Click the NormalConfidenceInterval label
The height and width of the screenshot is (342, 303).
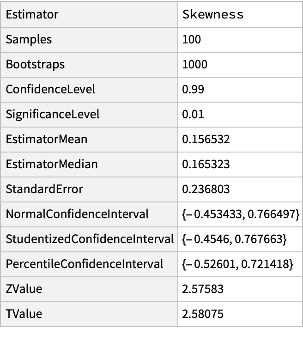coord(77,214)
